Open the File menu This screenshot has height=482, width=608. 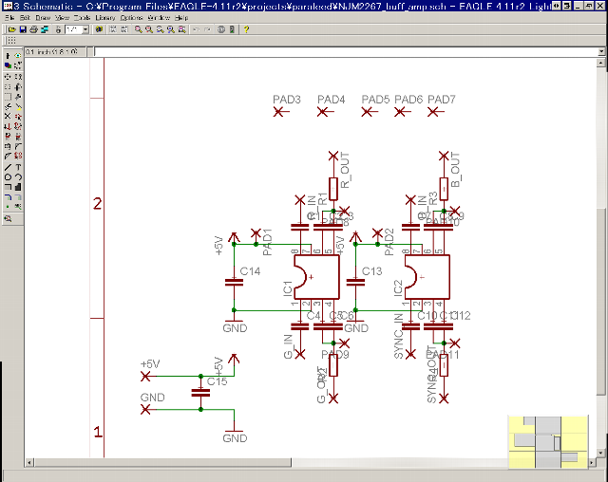[8, 18]
